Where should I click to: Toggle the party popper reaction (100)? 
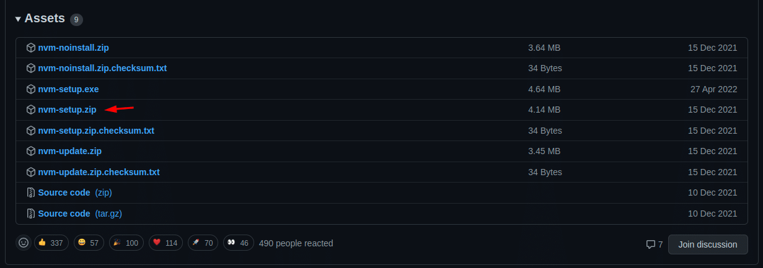[126, 243]
